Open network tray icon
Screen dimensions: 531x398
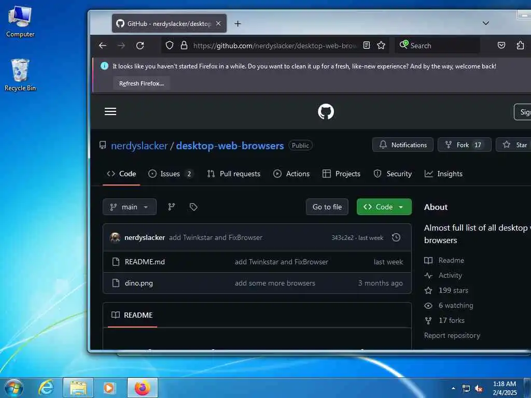pos(466,389)
